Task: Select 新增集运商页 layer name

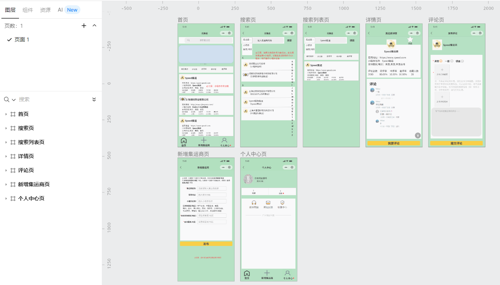Action: coord(34,184)
